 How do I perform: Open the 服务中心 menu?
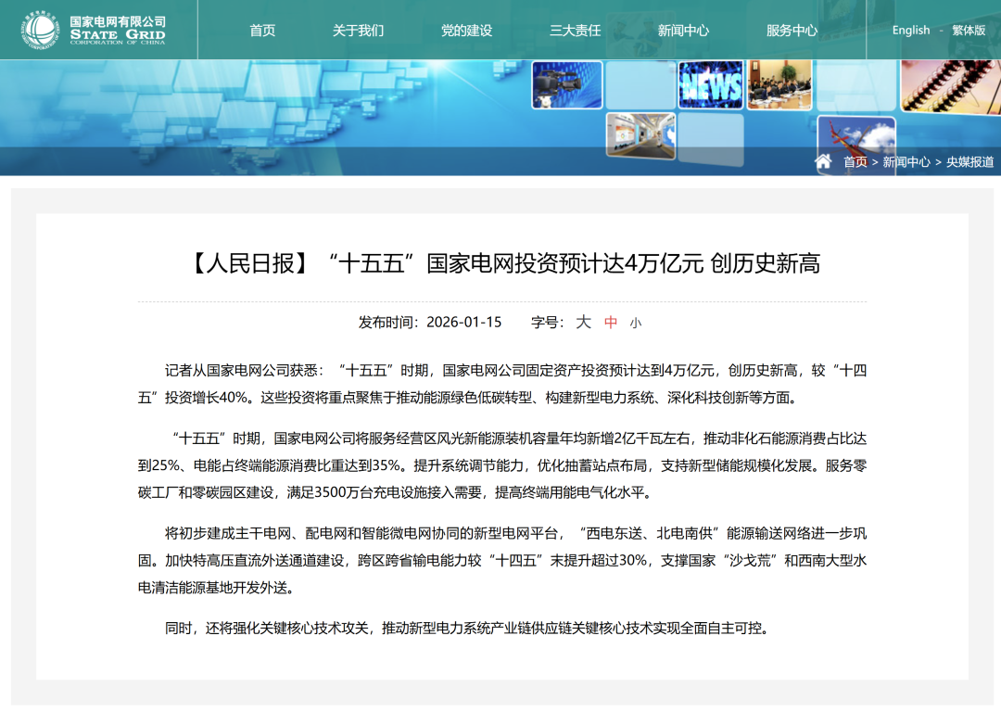(x=792, y=30)
